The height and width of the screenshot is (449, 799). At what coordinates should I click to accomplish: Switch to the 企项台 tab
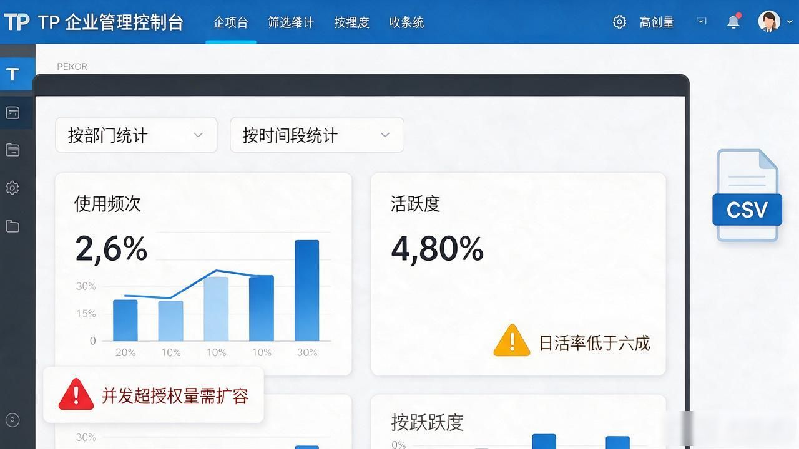[230, 22]
